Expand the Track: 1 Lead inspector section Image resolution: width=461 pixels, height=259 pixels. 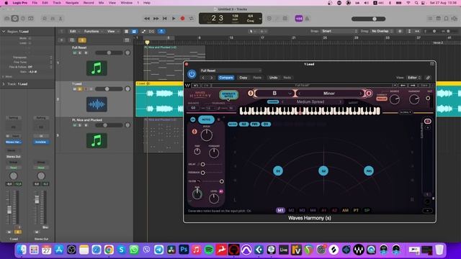(x=4, y=84)
